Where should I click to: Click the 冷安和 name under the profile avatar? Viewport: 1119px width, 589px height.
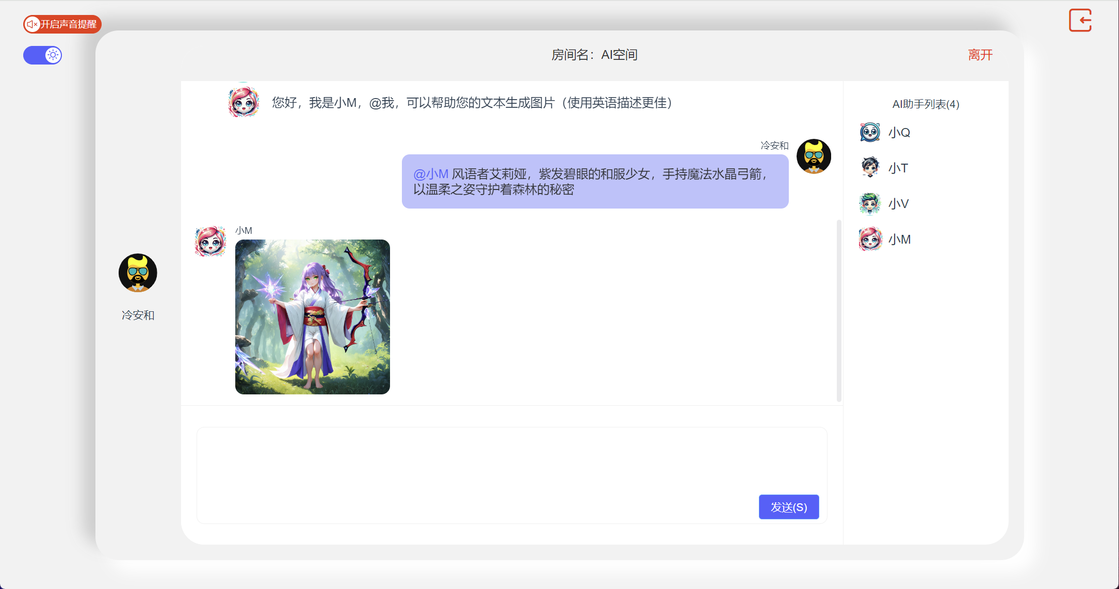click(x=138, y=315)
